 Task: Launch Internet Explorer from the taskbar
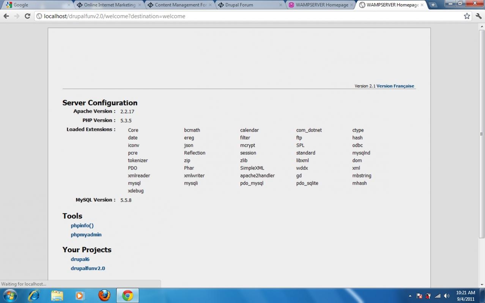[34, 295]
